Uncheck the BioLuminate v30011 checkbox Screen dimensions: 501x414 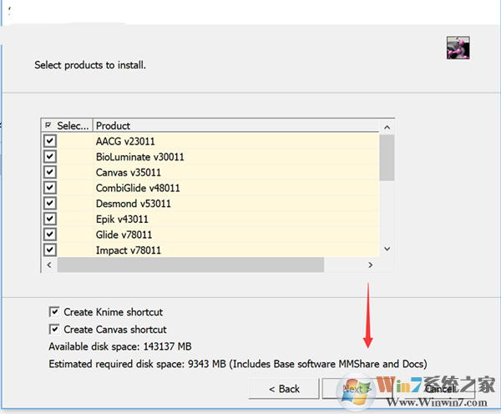tap(50, 157)
